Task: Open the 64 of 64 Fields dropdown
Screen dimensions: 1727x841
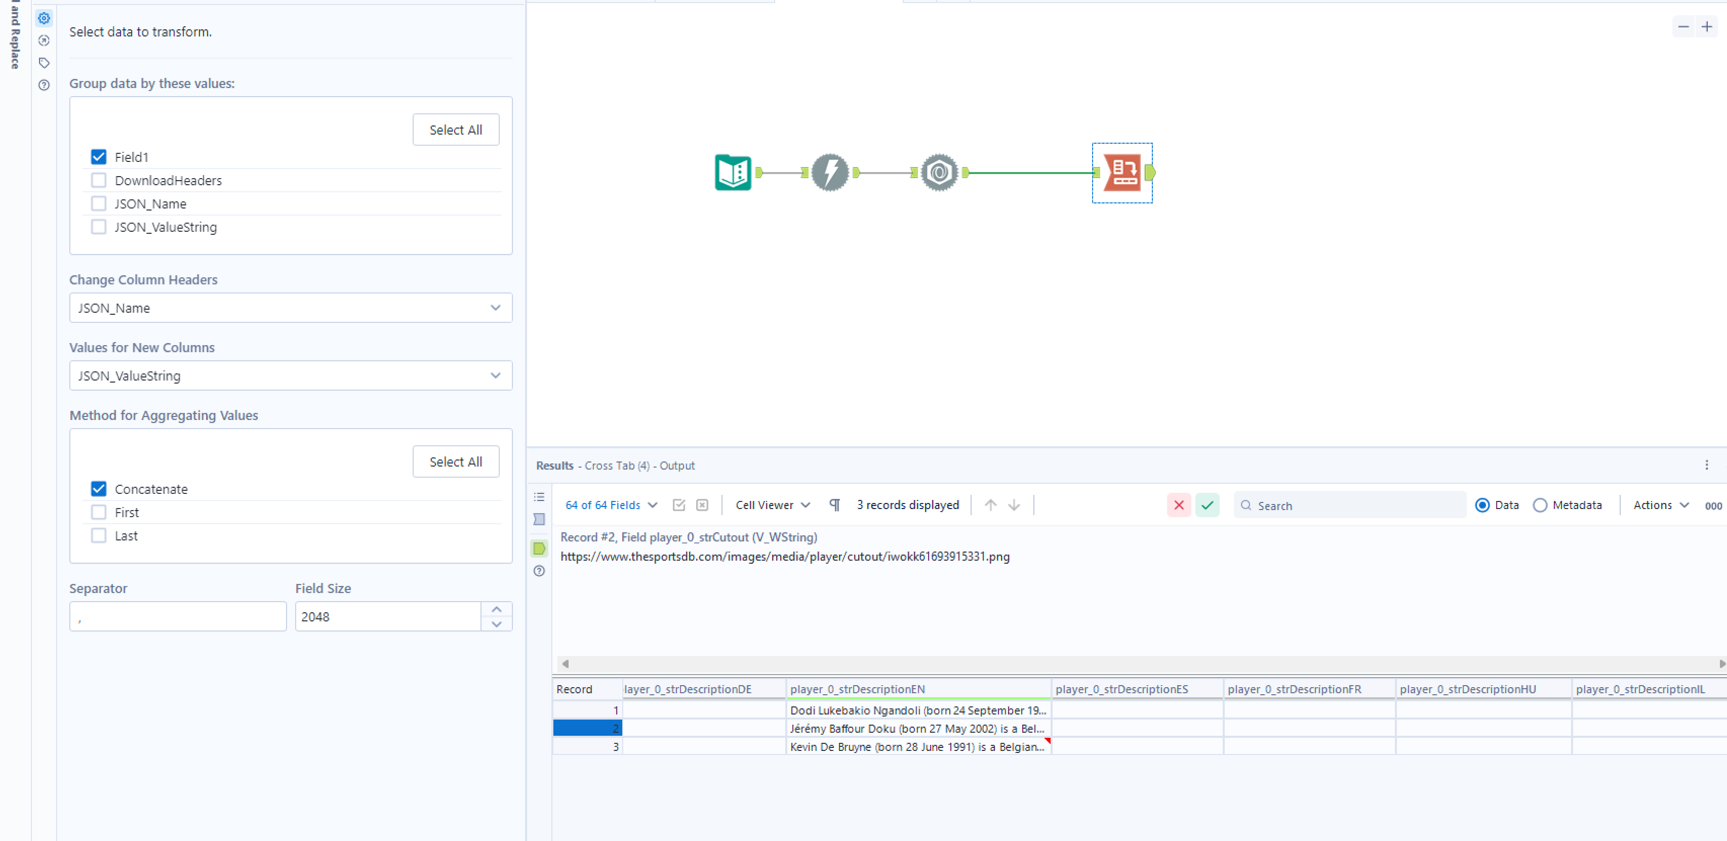Action: click(x=611, y=506)
